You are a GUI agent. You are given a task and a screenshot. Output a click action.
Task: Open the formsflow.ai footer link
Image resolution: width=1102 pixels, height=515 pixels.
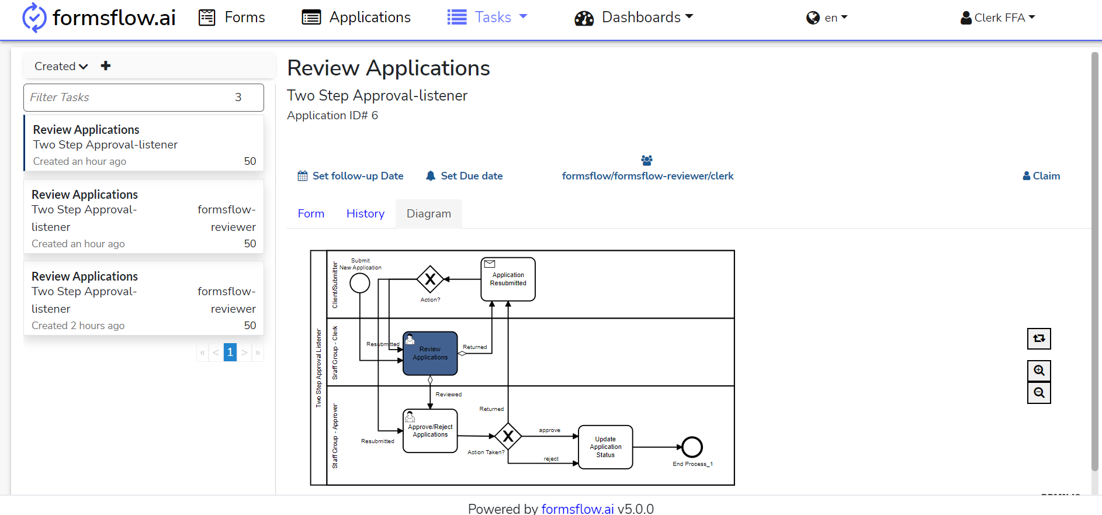577,509
